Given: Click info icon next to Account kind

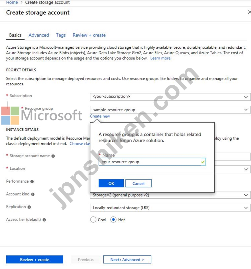Looking at the screenshot, I should (33, 194).
